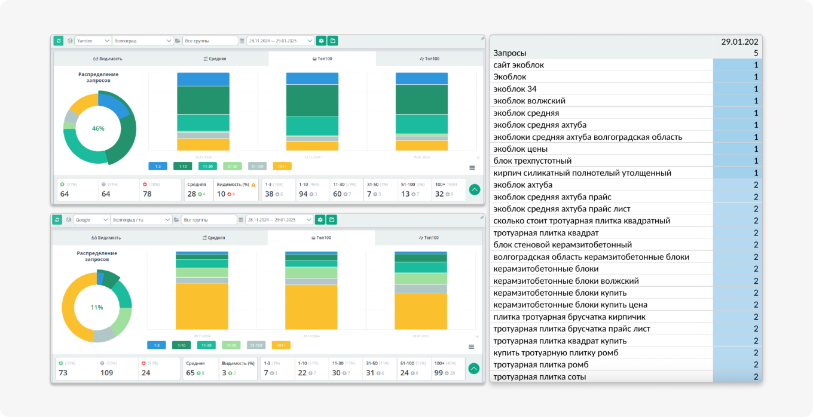The height and width of the screenshot is (417, 813).
Task: Click the export icon in the Google toolbar
Action: 332,220
